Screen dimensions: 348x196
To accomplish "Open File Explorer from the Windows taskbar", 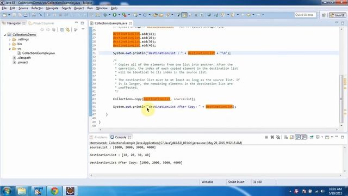I will click(x=22, y=191).
